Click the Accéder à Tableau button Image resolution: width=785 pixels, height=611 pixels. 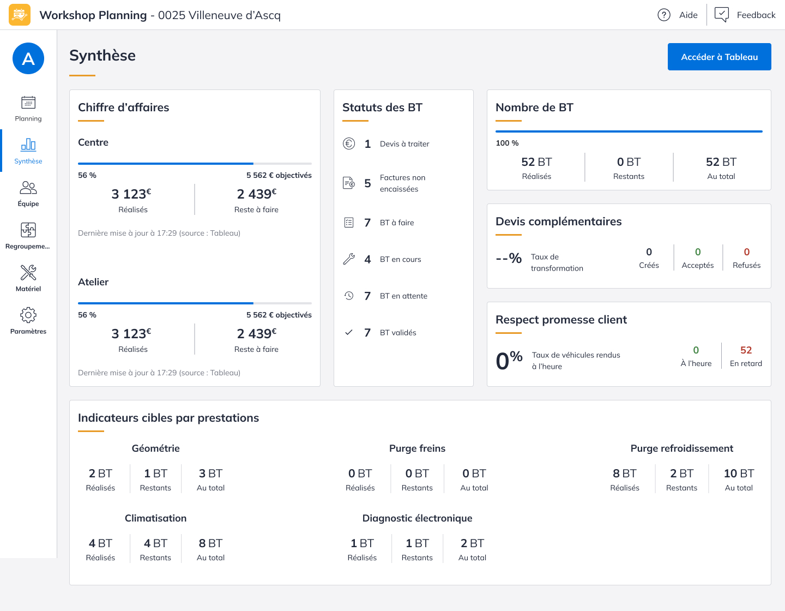(x=719, y=57)
